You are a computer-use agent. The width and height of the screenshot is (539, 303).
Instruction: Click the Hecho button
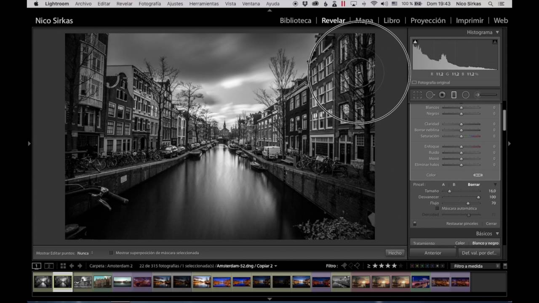click(x=395, y=253)
